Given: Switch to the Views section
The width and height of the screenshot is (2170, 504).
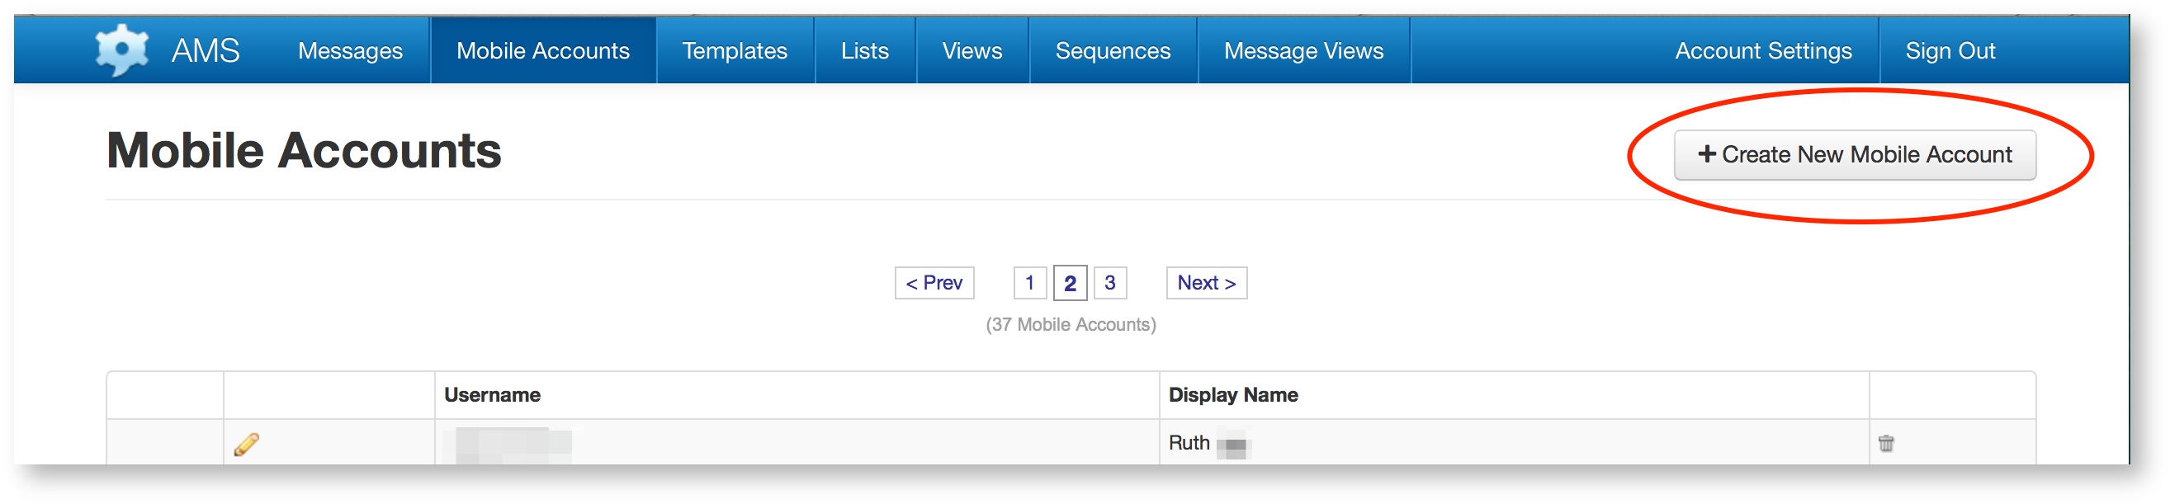Looking at the screenshot, I should pyautogui.click(x=972, y=50).
